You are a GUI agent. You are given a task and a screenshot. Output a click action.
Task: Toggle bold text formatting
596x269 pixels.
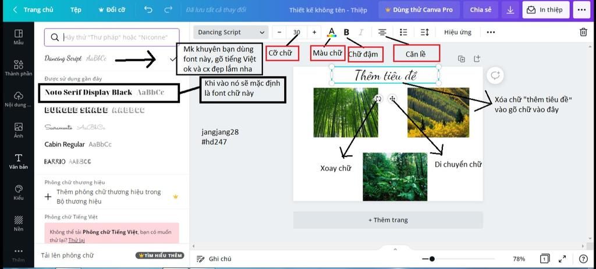click(346, 33)
